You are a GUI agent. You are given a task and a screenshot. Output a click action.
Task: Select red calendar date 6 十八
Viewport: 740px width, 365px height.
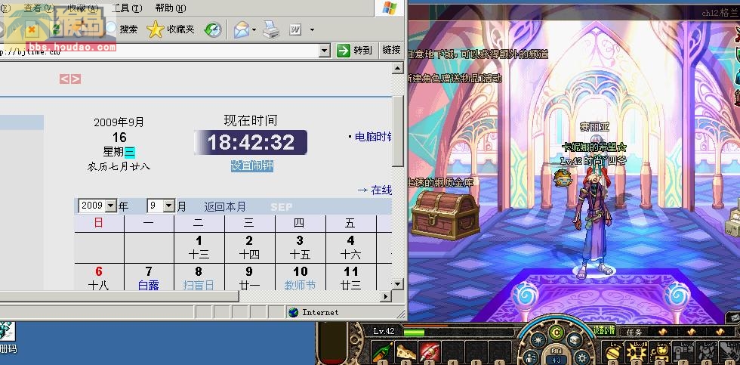pyautogui.click(x=99, y=277)
